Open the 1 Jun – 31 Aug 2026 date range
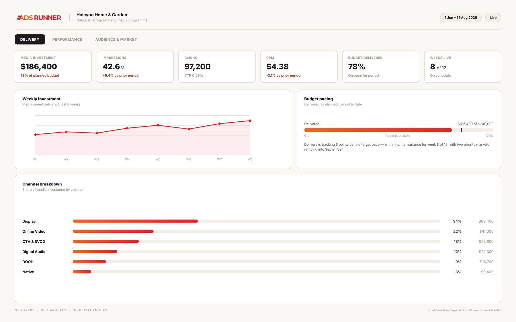 click(x=461, y=17)
